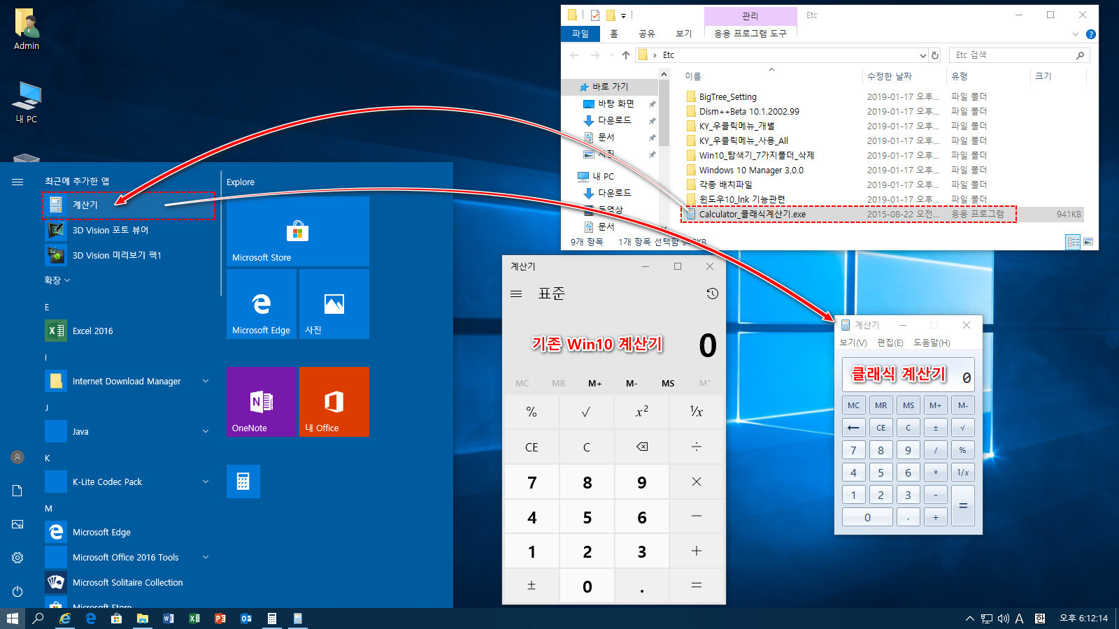Open 편집(E) menu in classic calculator
Image resolution: width=1119 pixels, height=629 pixels.
(x=890, y=343)
